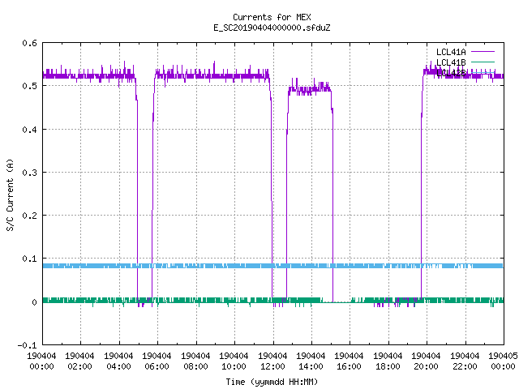Click the light blue LCL42B trace near 0.08 A
519x389 pixels.
point(273,266)
